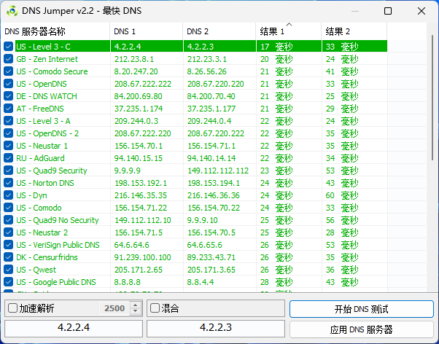
Task: Click the 4.2.2.3 secondary DNS field
Action: click(216, 328)
